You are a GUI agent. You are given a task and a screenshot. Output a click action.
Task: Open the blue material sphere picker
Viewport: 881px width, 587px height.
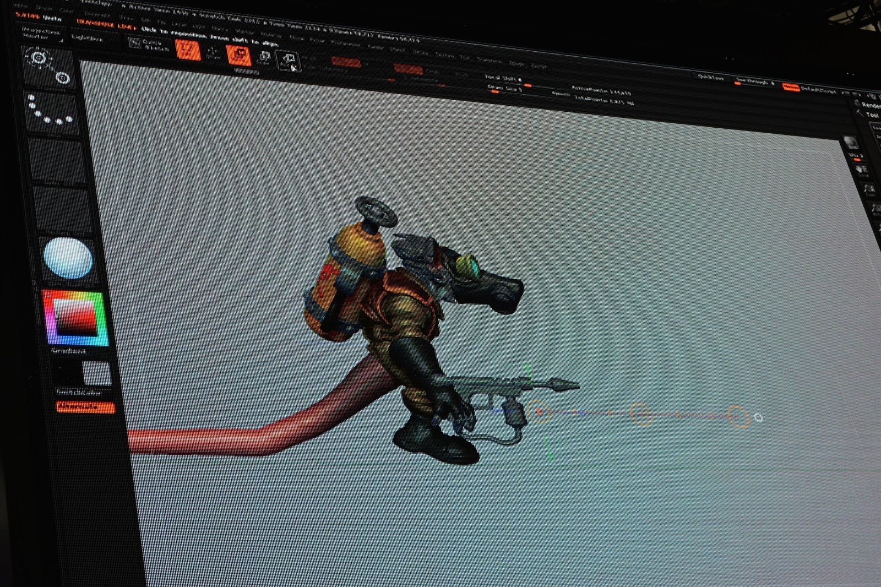(67, 258)
